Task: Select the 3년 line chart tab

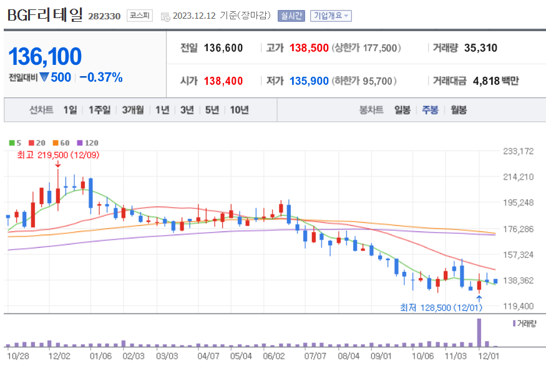Action: point(187,110)
